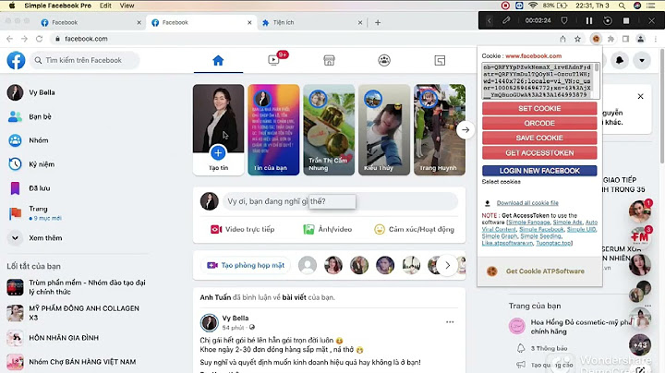Expand the Facebook account dropdown arrow
The width and height of the screenshot is (665, 373).
(x=642, y=60)
